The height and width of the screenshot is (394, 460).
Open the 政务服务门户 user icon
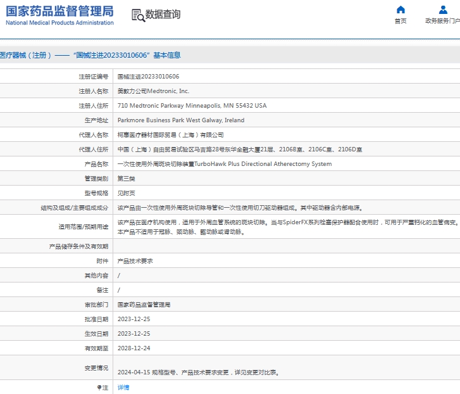443,10
